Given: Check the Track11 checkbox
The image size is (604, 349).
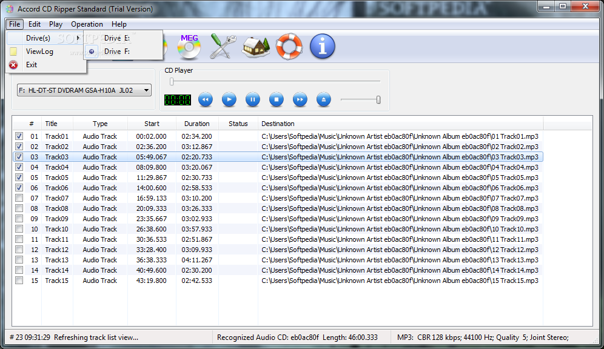Looking at the screenshot, I should point(19,239).
